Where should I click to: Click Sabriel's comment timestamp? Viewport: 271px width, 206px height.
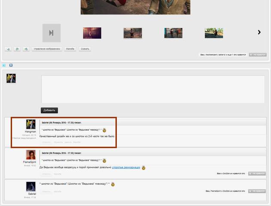pyautogui.click(x=30, y=197)
